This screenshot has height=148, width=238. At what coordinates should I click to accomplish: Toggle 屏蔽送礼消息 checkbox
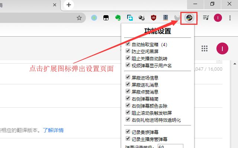(x=128, y=84)
